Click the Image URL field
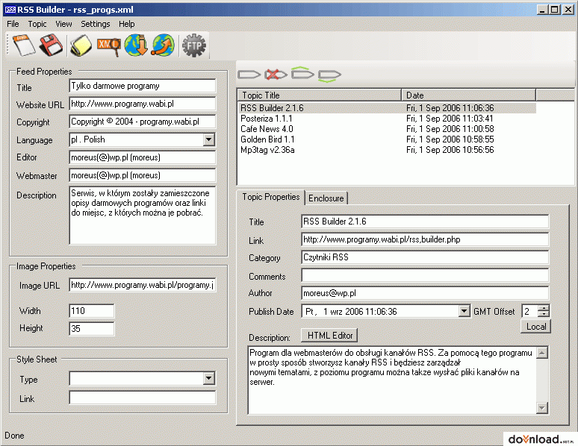Viewport: 578px width, 446px height. pyautogui.click(x=143, y=285)
